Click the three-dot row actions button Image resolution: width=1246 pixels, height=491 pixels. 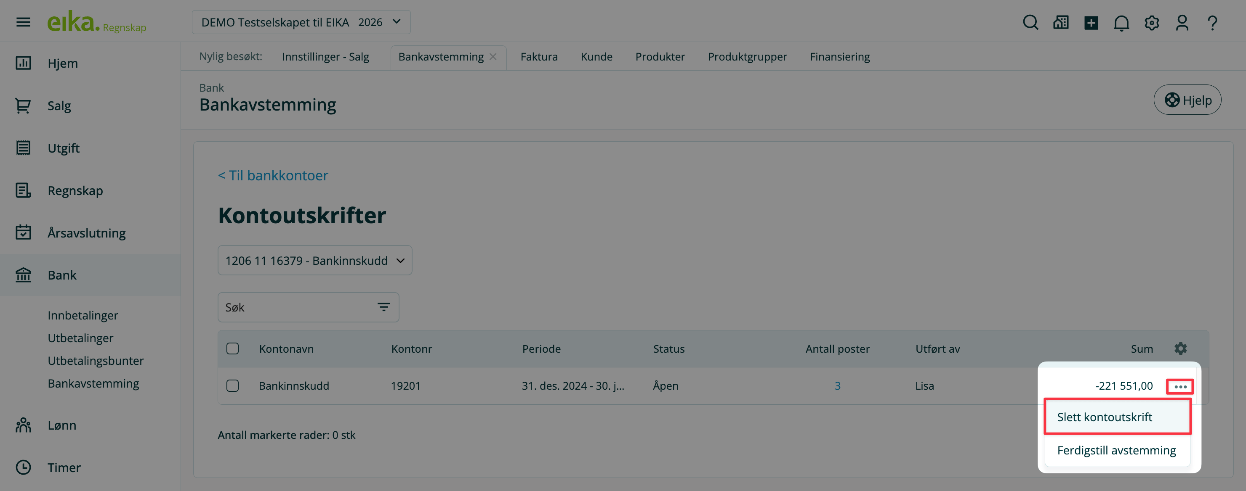1180,386
